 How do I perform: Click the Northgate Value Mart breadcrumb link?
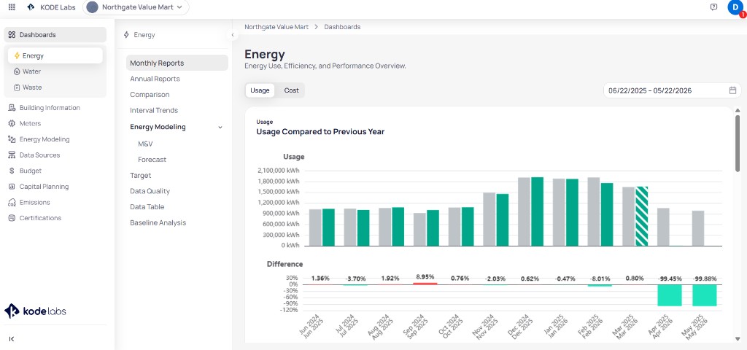tap(276, 27)
